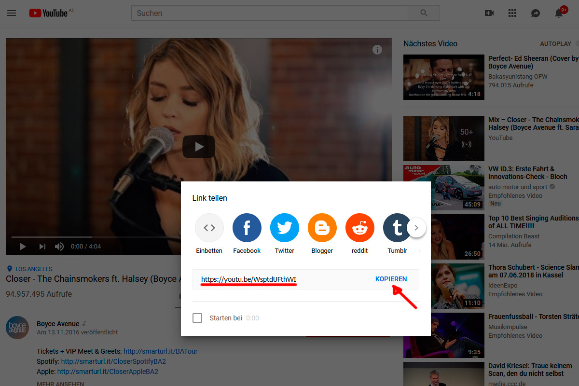Screen dimensions: 579x386
Task: Open the CloserAppleBA2 link
Action: pos(108,372)
